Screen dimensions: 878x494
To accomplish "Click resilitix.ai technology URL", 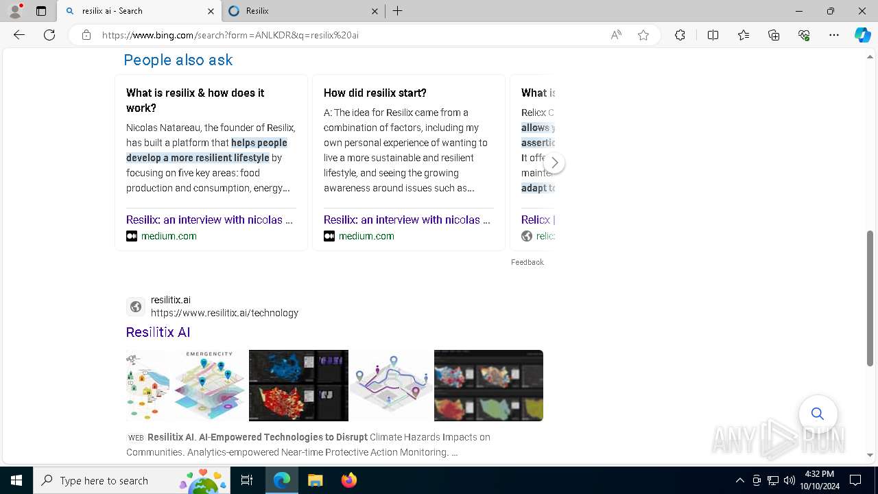I will (224, 313).
